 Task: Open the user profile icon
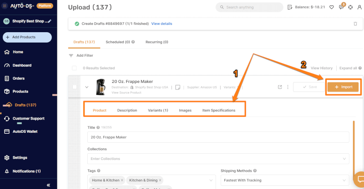tap(359, 7)
